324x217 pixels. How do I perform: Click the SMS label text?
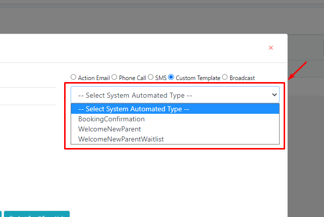pyautogui.click(x=161, y=78)
